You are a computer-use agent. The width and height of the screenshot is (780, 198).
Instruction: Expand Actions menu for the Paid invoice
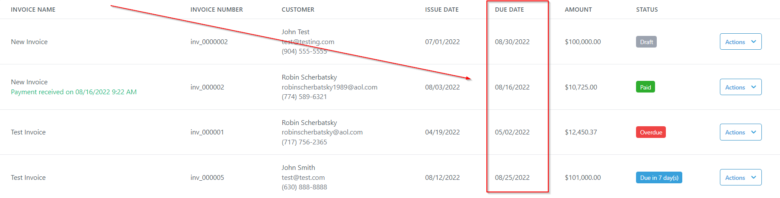(740, 87)
